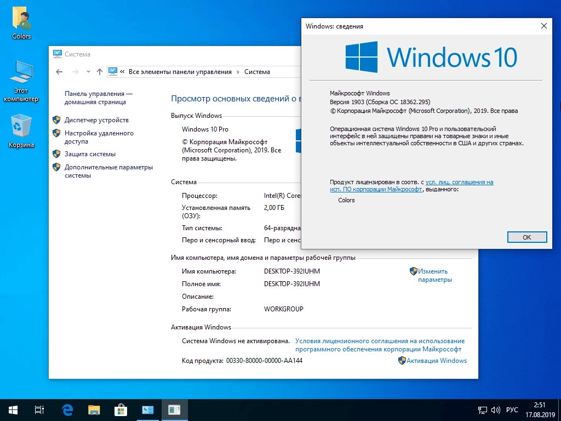The image size is (561, 421).
Task: Open the Colors user folder desktop icon
Action: click(x=21, y=24)
